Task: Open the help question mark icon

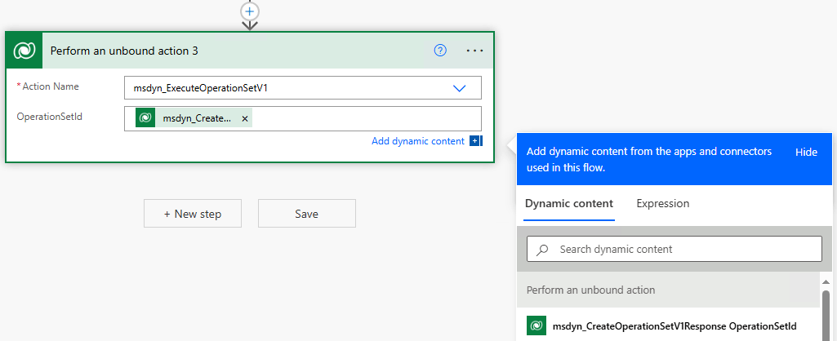Action: point(440,50)
